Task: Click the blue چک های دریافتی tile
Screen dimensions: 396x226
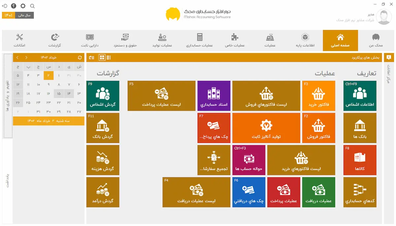Action: click(248, 192)
